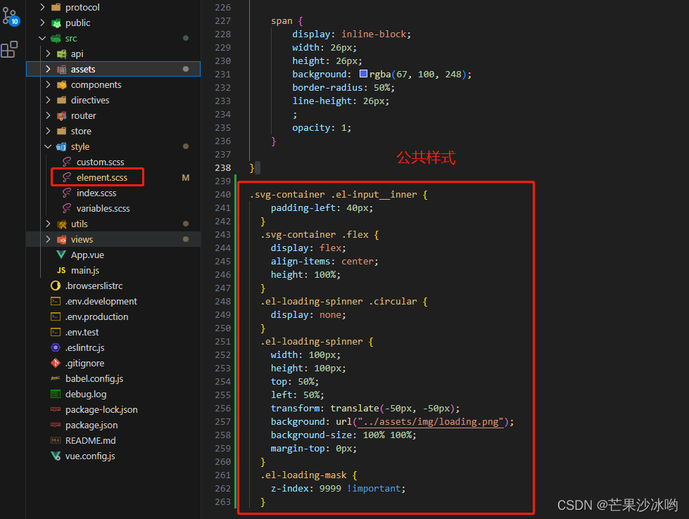Click line number 251 in gutter

click(223, 341)
